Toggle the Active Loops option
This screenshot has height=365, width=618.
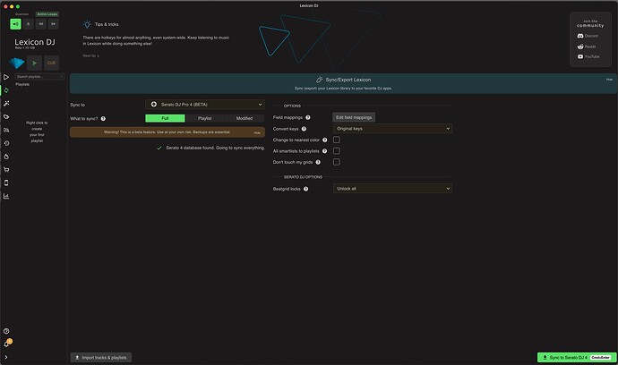point(47,13)
